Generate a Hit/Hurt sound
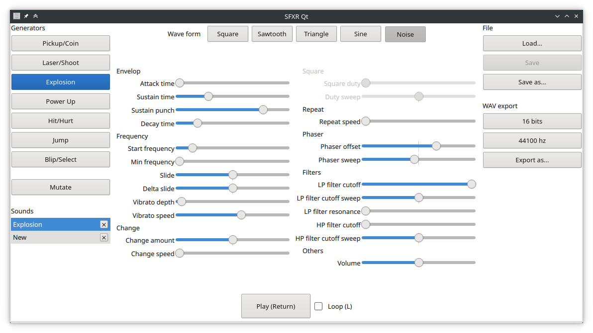593x333 pixels. coord(61,121)
